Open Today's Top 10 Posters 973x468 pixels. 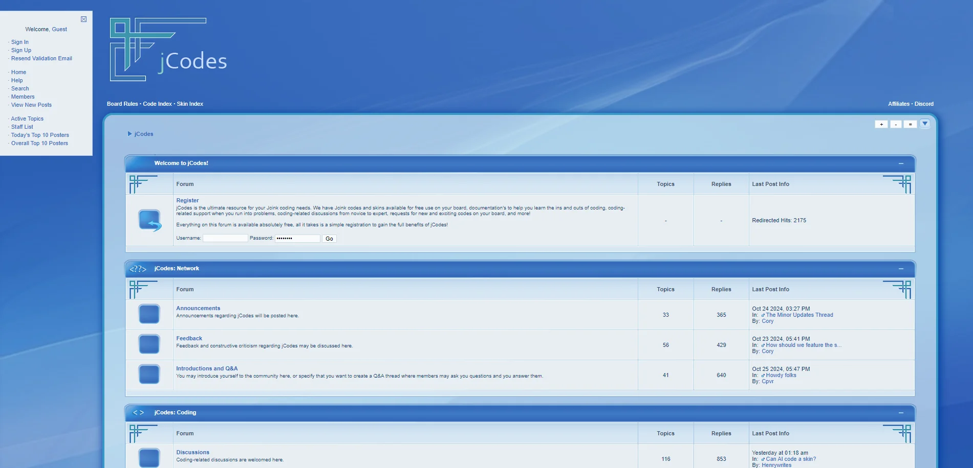click(40, 135)
